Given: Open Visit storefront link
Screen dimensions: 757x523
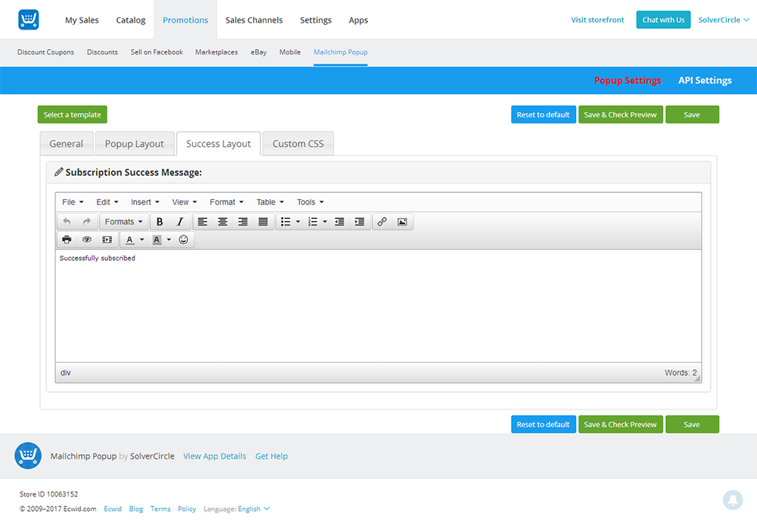Looking at the screenshot, I should [597, 20].
